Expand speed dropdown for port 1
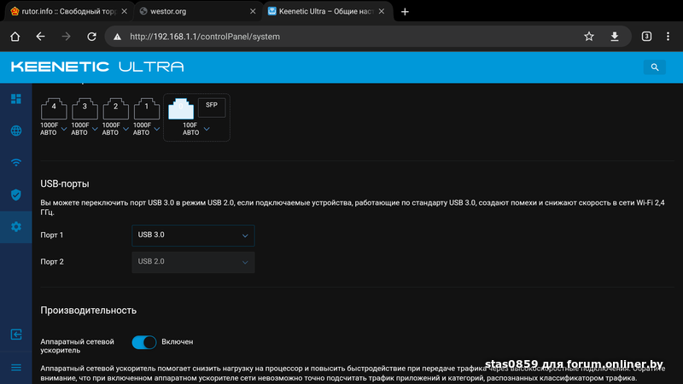Screen dimensions: 683x384 [157, 129]
